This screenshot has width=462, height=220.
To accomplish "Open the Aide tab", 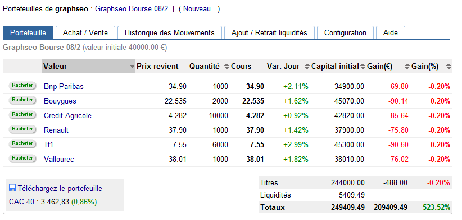I will (x=391, y=32).
